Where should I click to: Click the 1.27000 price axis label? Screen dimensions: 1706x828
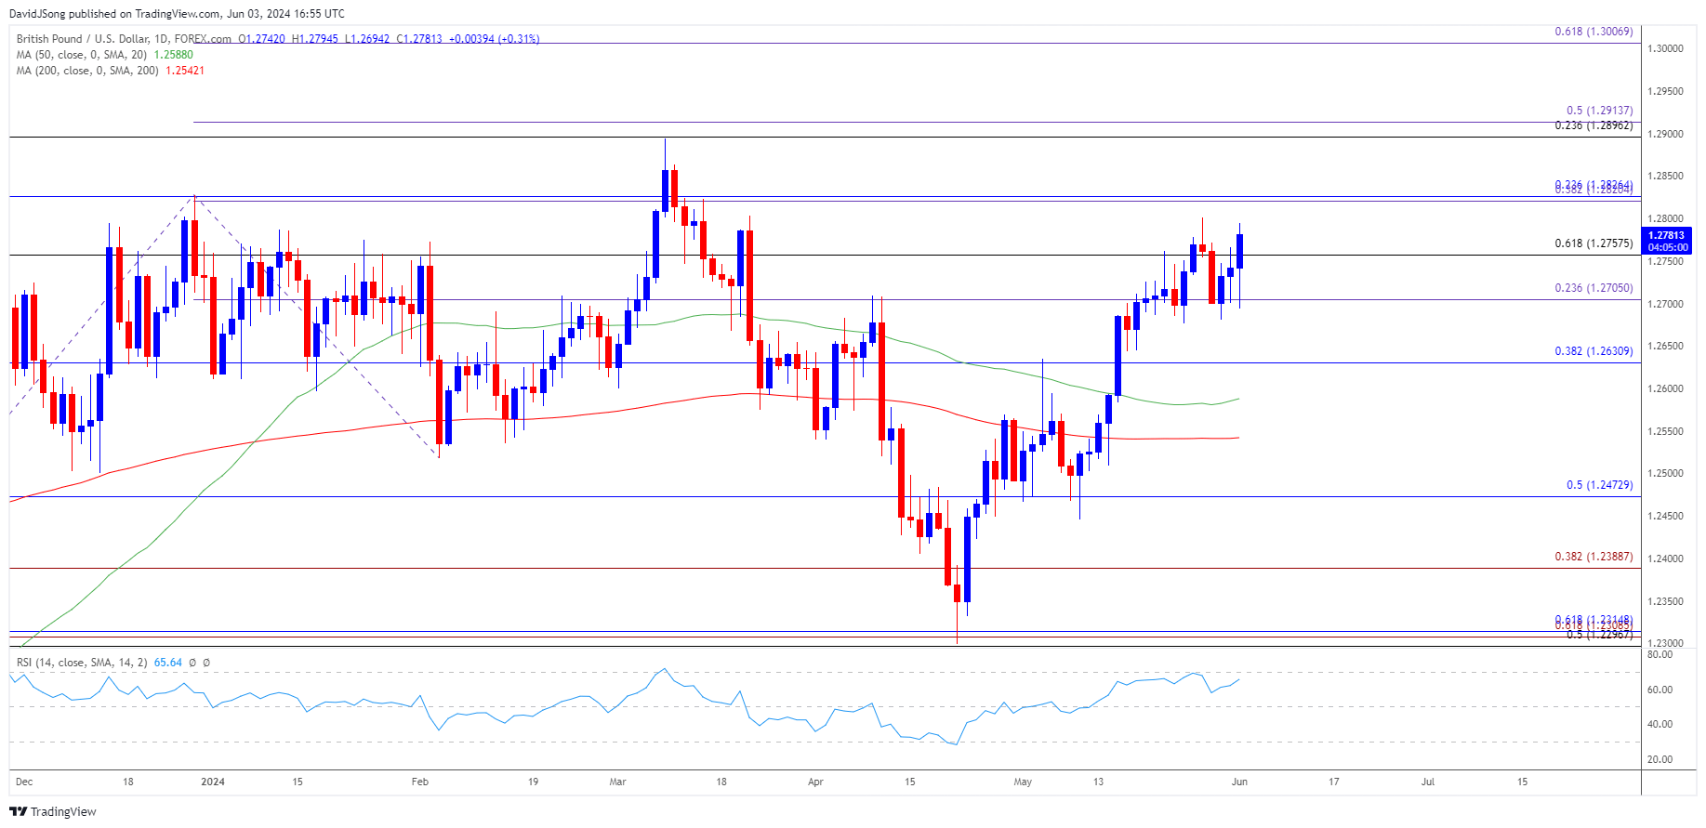(1665, 304)
